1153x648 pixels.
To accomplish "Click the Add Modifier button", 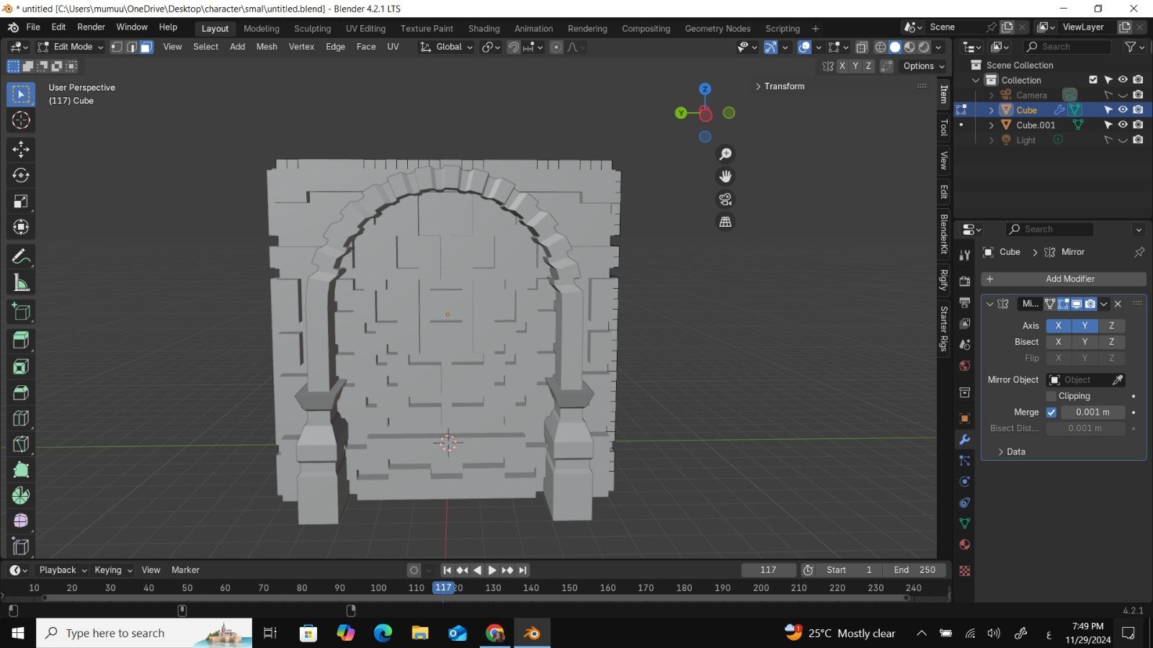I will (x=1064, y=279).
